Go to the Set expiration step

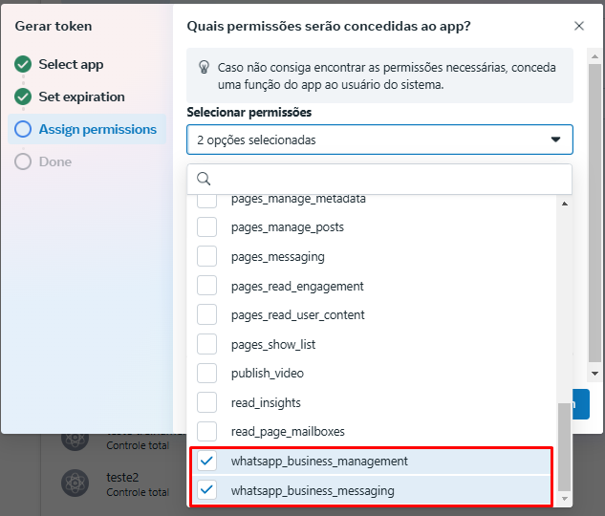point(81,97)
